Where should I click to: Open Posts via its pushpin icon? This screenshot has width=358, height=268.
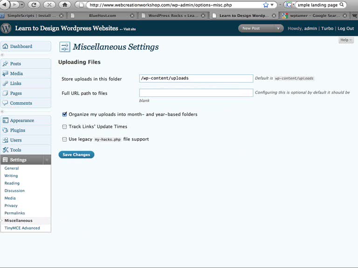click(x=6, y=64)
